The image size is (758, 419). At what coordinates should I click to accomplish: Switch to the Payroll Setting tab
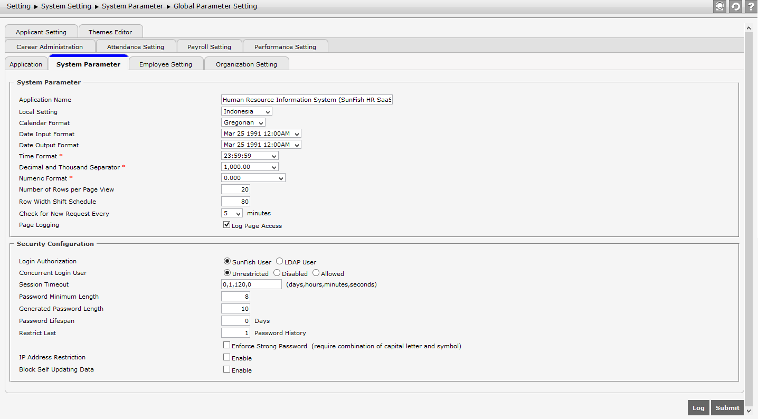tap(209, 46)
